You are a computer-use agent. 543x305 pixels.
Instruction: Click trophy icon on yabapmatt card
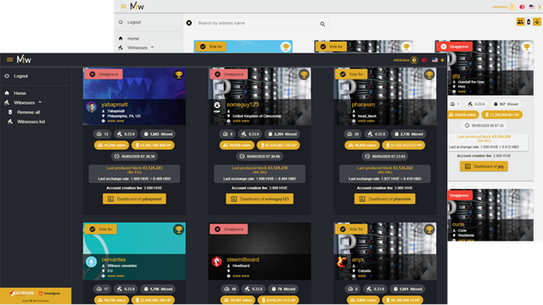coord(179,75)
